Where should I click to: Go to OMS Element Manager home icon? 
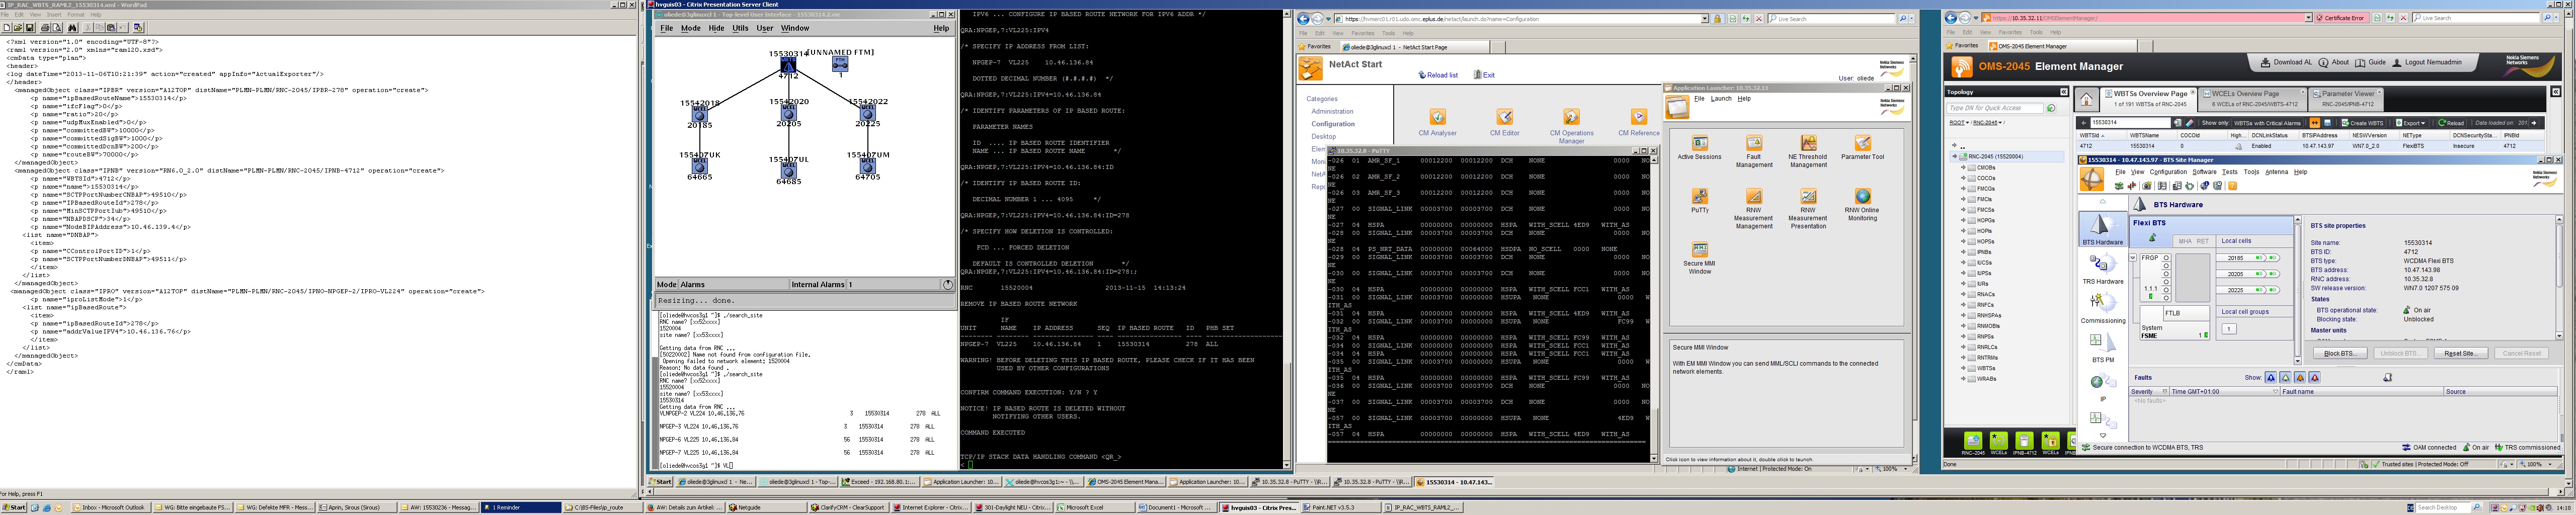[2087, 99]
